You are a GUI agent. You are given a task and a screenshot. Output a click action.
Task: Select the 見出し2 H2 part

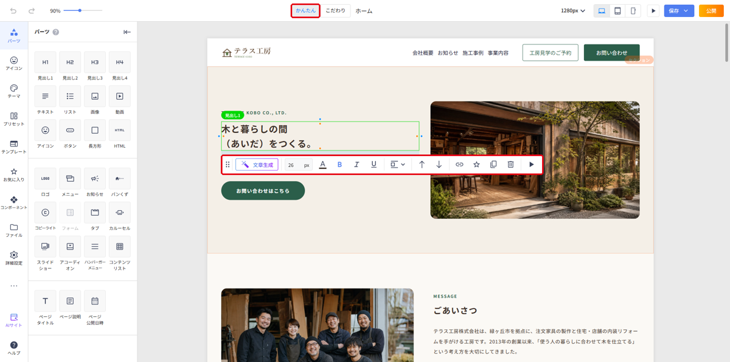tap(70, 66)
